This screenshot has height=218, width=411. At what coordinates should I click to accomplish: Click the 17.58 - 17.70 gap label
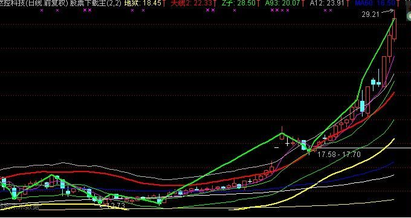coord(339,155)
